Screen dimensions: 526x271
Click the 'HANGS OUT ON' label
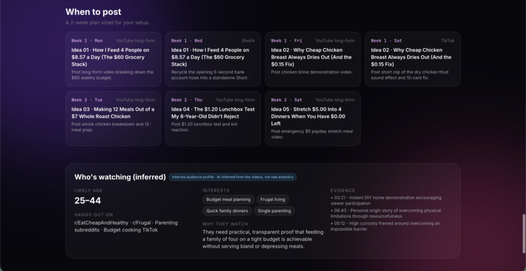click(93, 215)
